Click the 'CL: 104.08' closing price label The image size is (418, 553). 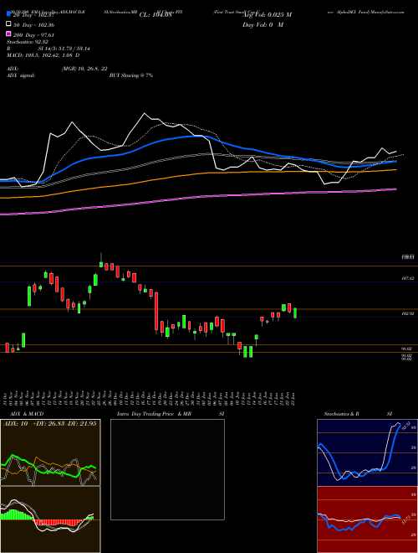[x=155, y=15]
